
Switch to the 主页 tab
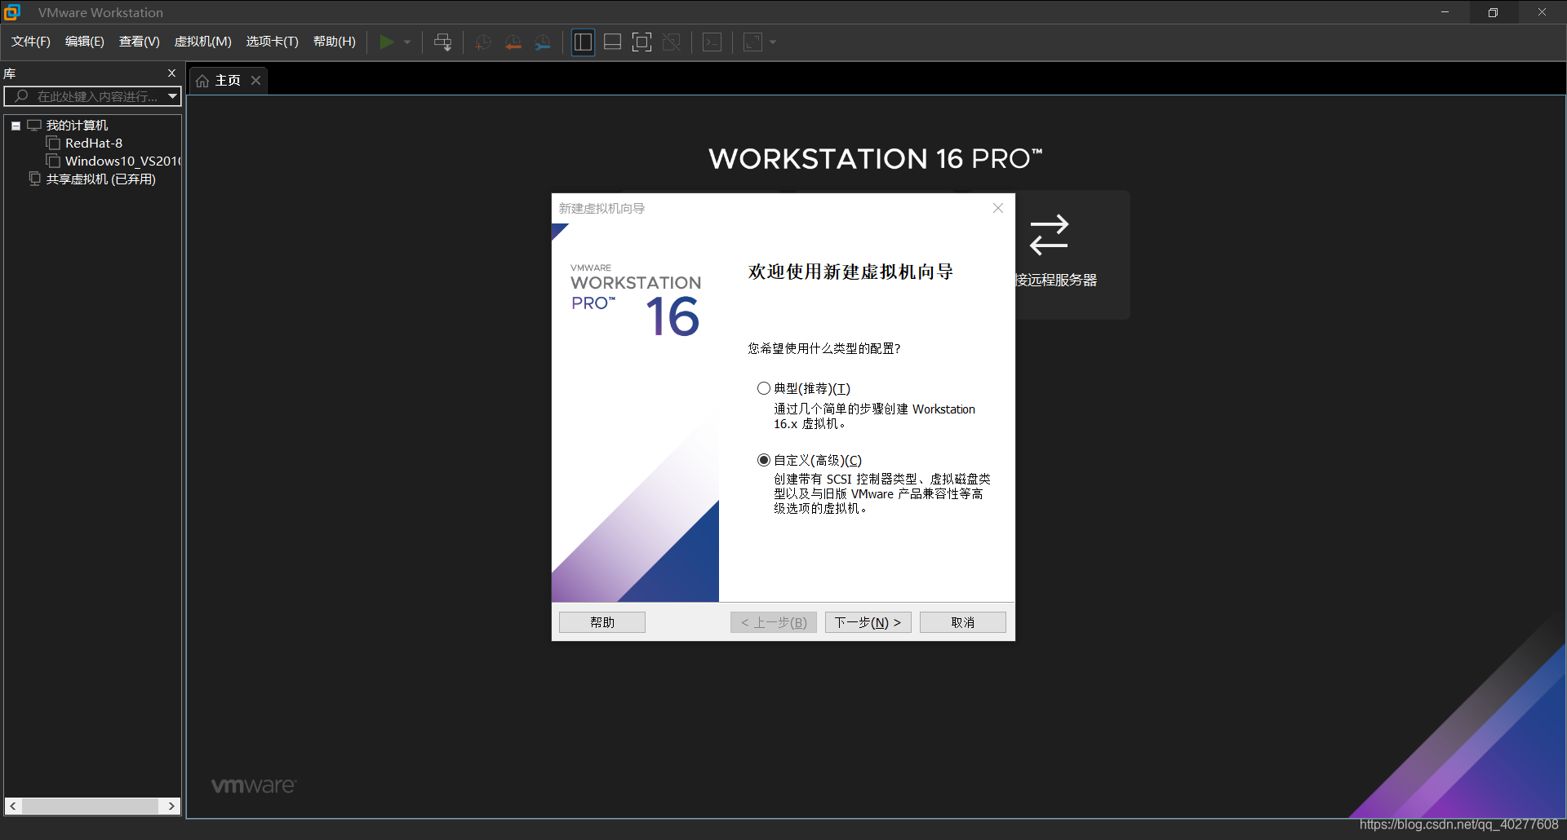click(x=228, y=81)
